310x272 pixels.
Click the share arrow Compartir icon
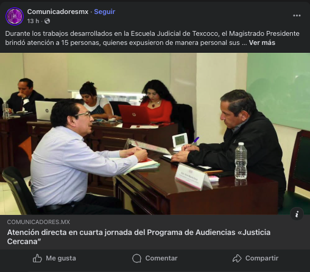click(237, 258)
